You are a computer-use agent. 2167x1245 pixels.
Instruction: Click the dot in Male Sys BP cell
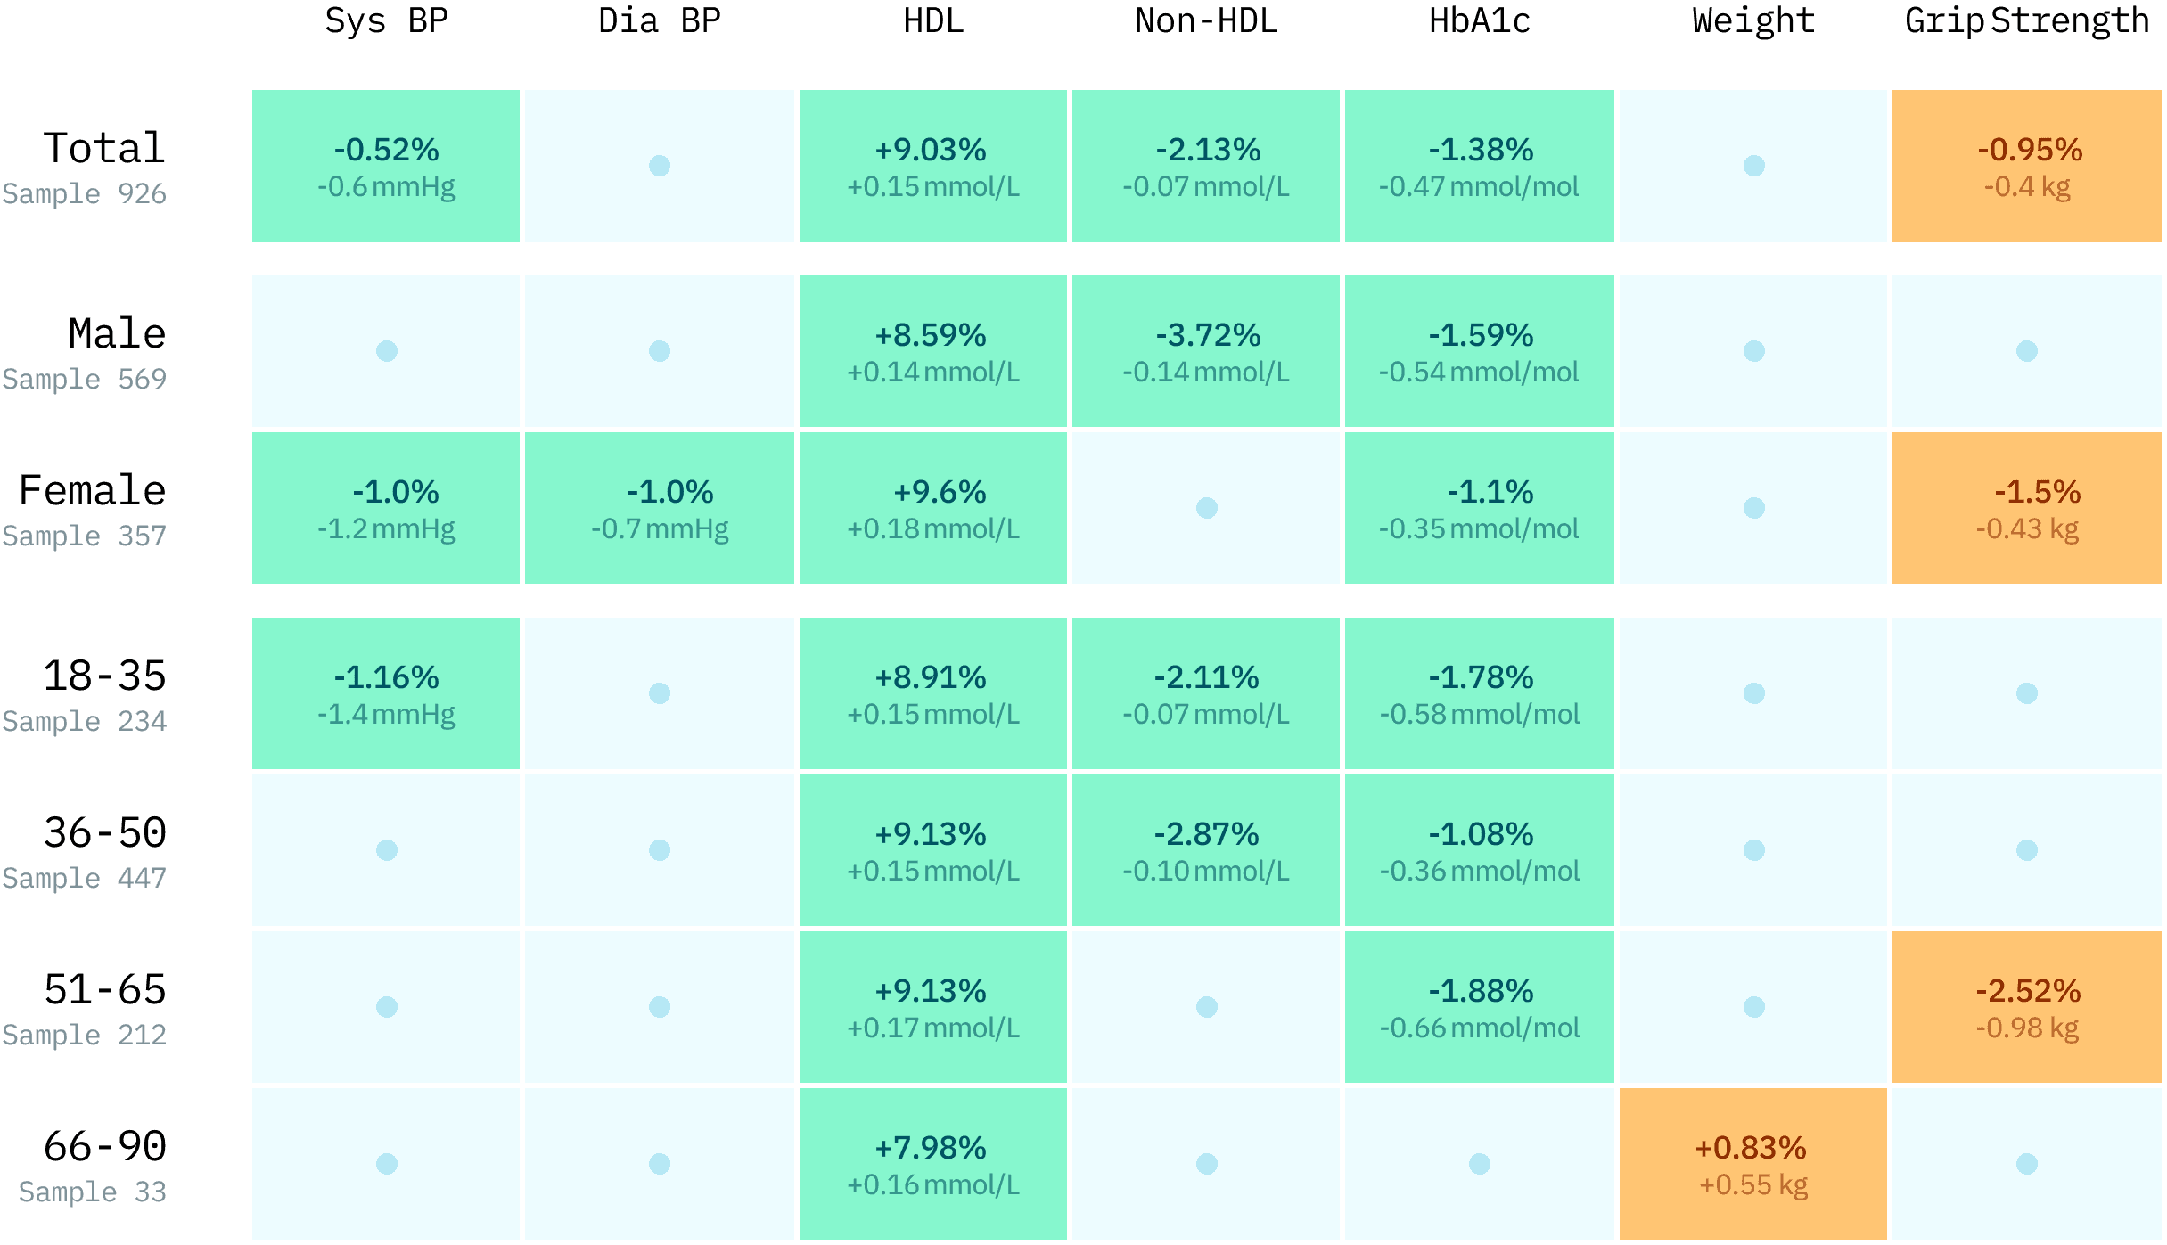click(387, 351)
